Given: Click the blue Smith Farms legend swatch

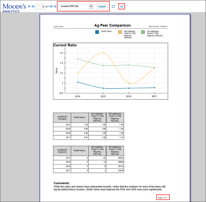Looking at the screenshot, I should 97,32.
